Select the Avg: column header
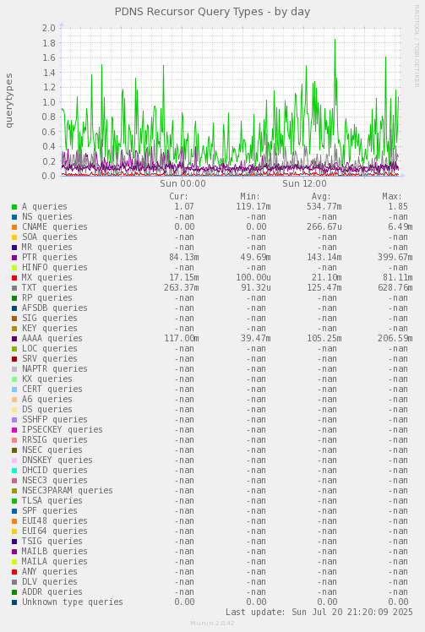Viewport: 425px width, 632px height. click(321, 196)
